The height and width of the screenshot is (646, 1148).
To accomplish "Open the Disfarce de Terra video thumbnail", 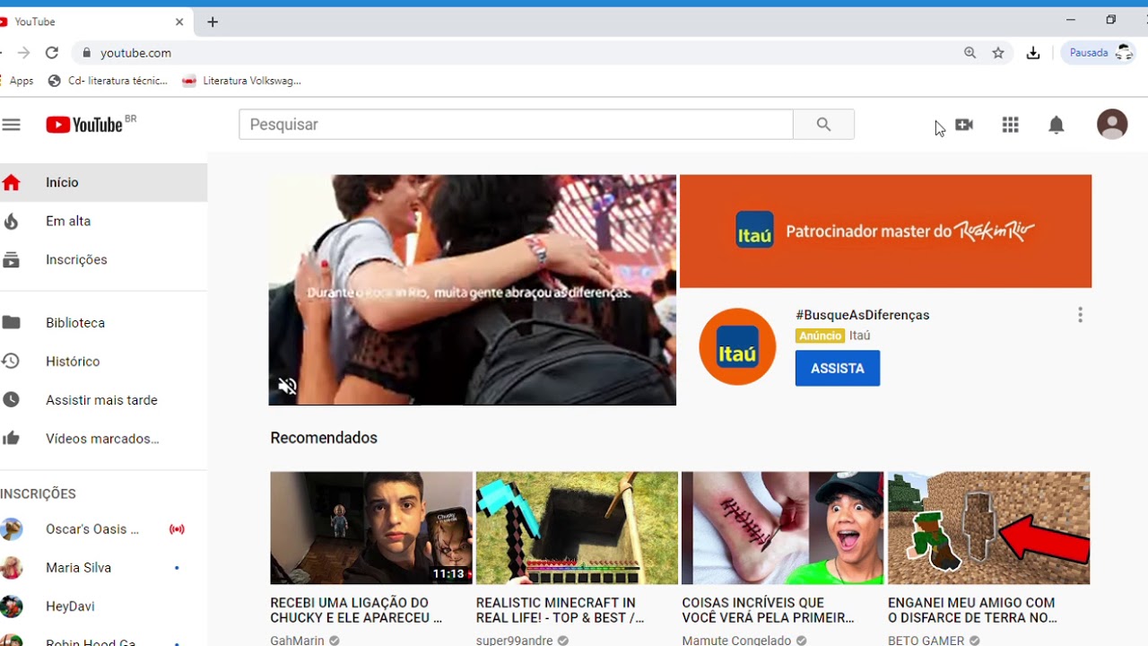I will pyautogui.click(x=988, y=528).
